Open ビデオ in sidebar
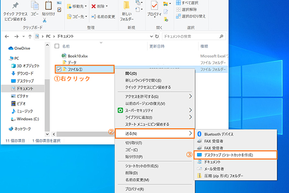This screenshot has width=289, height=193. pos(18,104)
